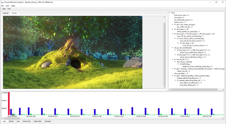The image size is (226, 124).
Task: Select the Preview tab
Action: [x=14, y=13]
